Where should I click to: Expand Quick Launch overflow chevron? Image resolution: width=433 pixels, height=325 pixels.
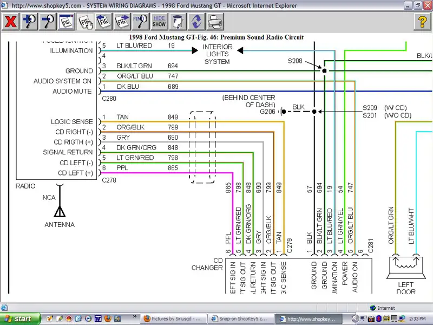pos(135,316)
